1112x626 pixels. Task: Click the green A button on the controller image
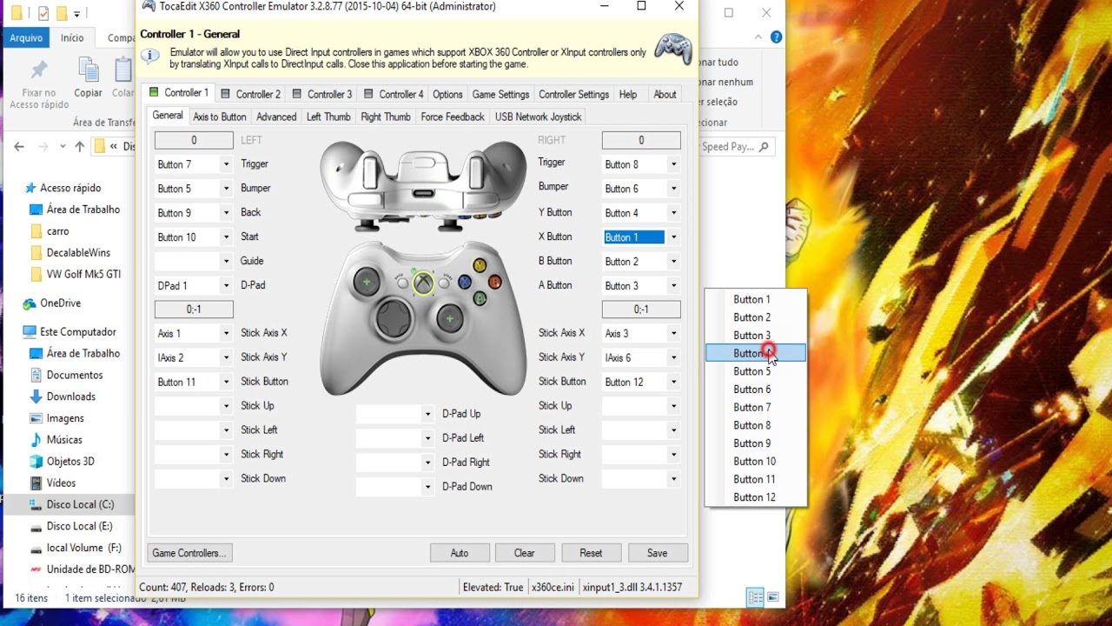tap(480, 298)
